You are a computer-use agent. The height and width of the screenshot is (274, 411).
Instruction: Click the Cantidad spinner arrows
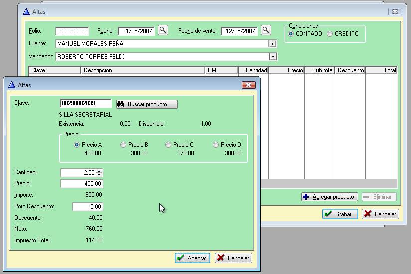(99, 173)
